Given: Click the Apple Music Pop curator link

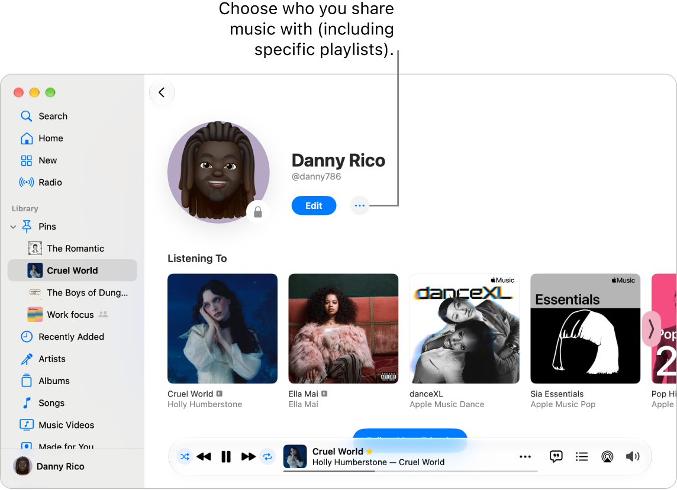Looking at the screenshot, I should pos(563,405).
